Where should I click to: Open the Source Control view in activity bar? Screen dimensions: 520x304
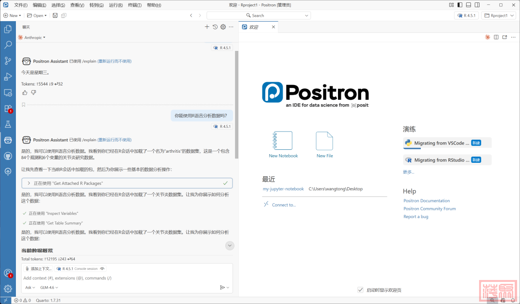8,61
